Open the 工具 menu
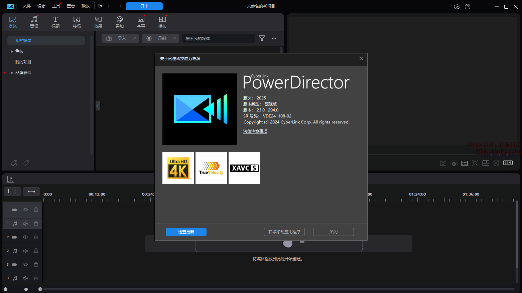The height and width of the screenshot is (293, 522). pos(56,6)
